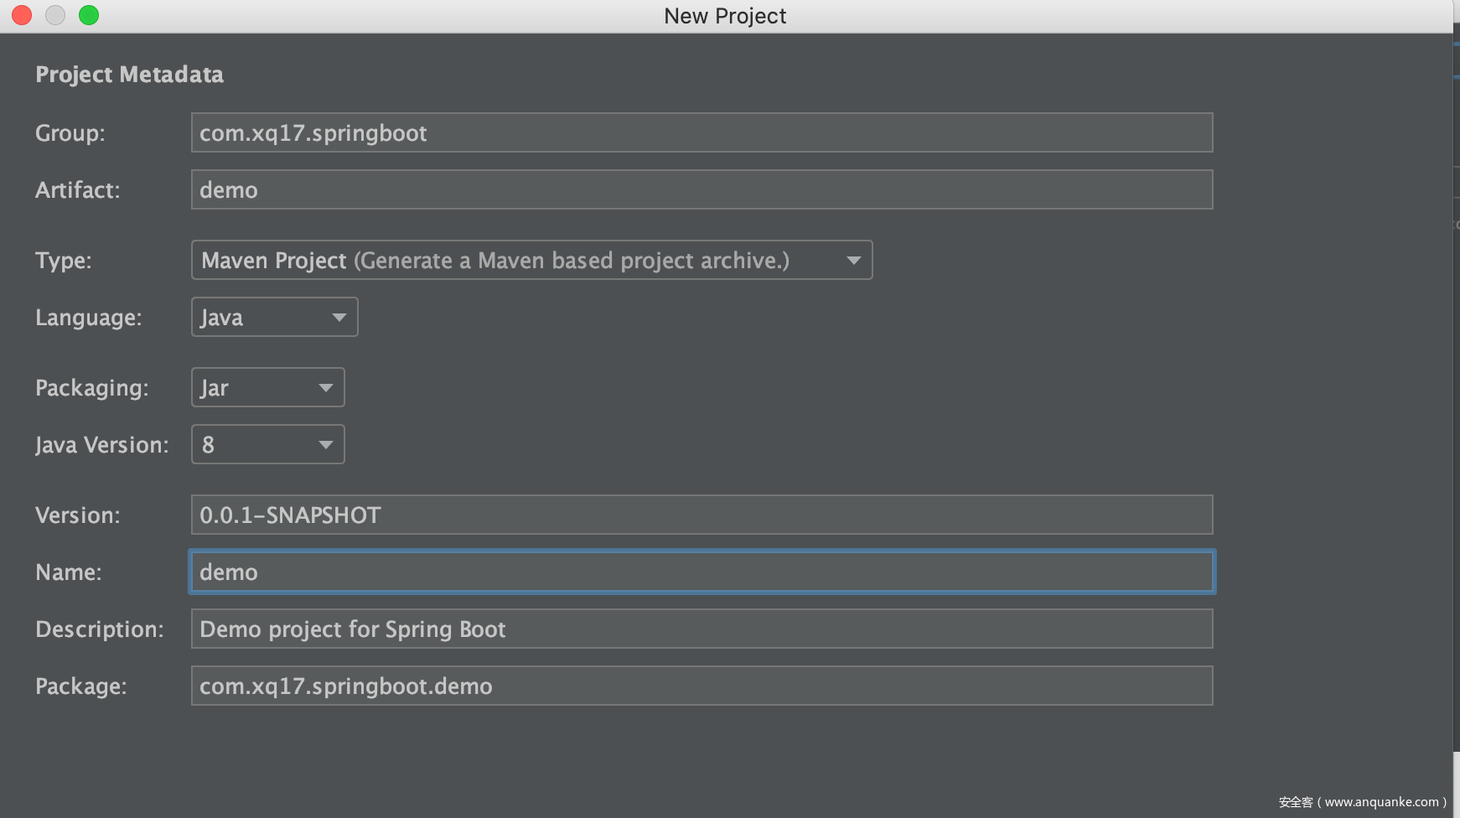Viewport: 1460px width, 818px height.
Task: Select the Description text field
Action: click(701, 629)
